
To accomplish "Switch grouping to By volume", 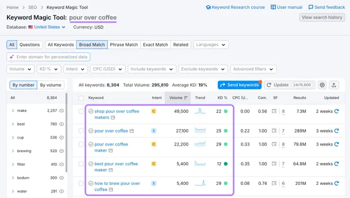I will tap(51, 85).
